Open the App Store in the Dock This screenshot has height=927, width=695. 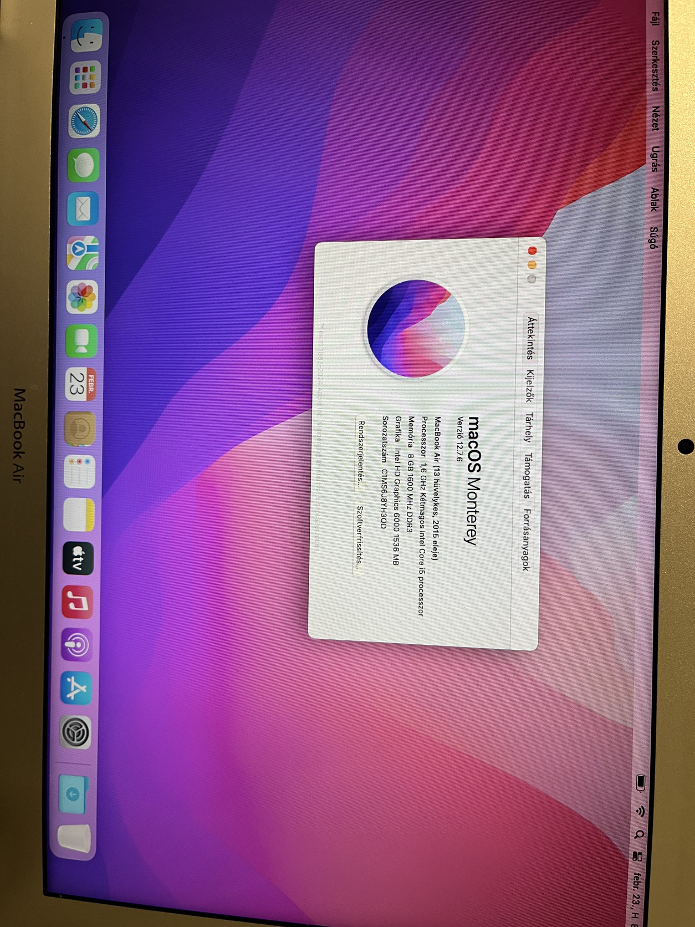[76, 688]
